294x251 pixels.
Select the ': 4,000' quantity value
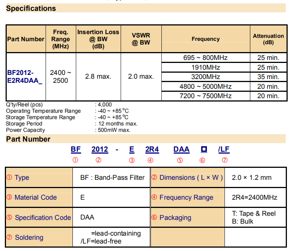click(x=103, y=105)
